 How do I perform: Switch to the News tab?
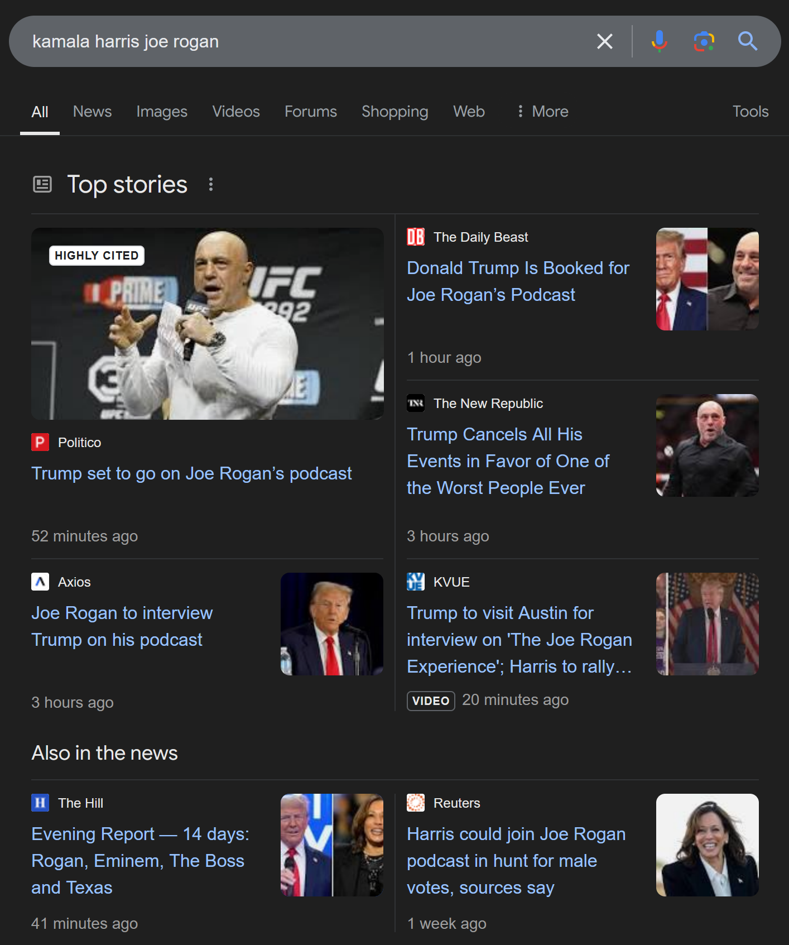tap(92, 112)
